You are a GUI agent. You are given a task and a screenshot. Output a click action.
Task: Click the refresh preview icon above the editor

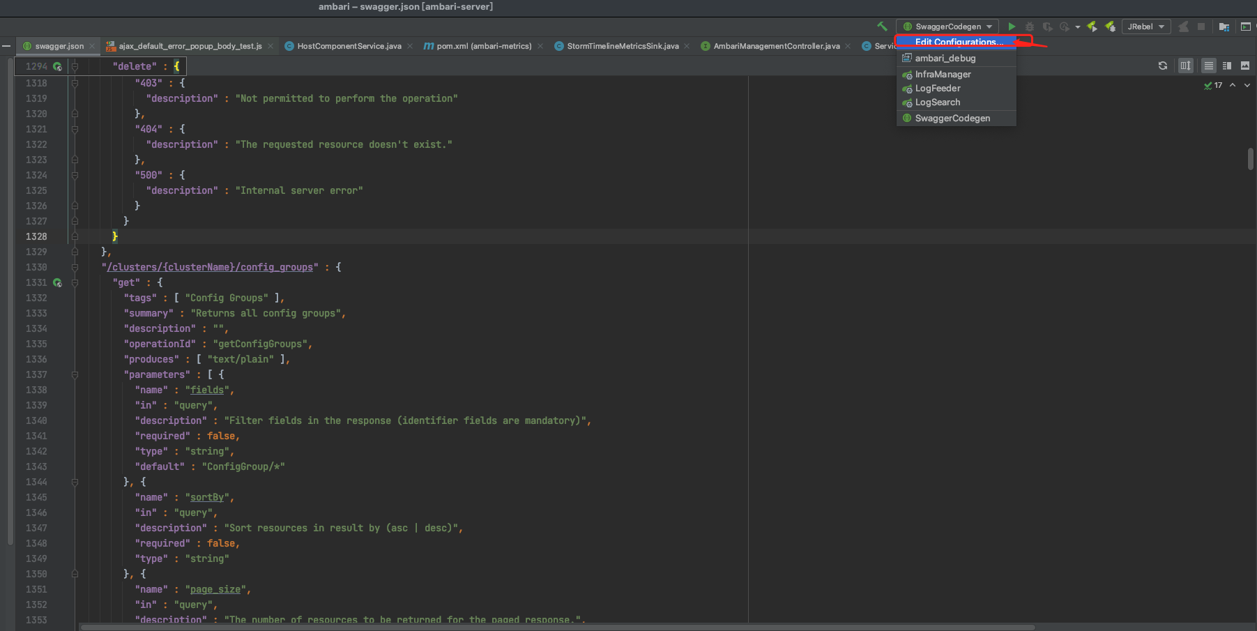(x=1163, y=66)
